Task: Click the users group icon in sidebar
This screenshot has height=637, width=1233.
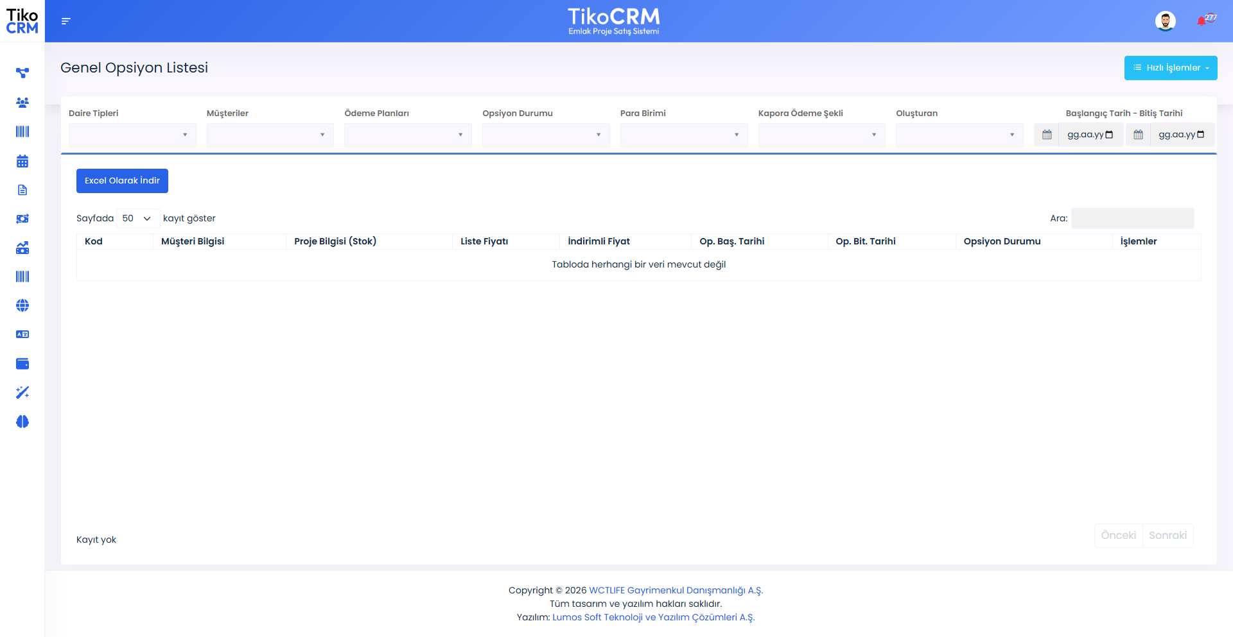Action: [22, 103]
